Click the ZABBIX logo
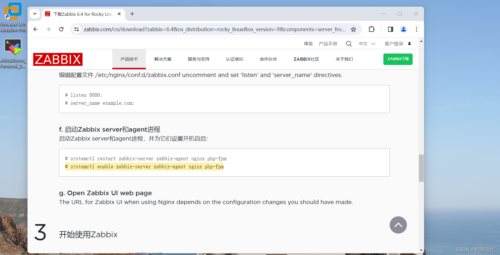 pos(58,59)
